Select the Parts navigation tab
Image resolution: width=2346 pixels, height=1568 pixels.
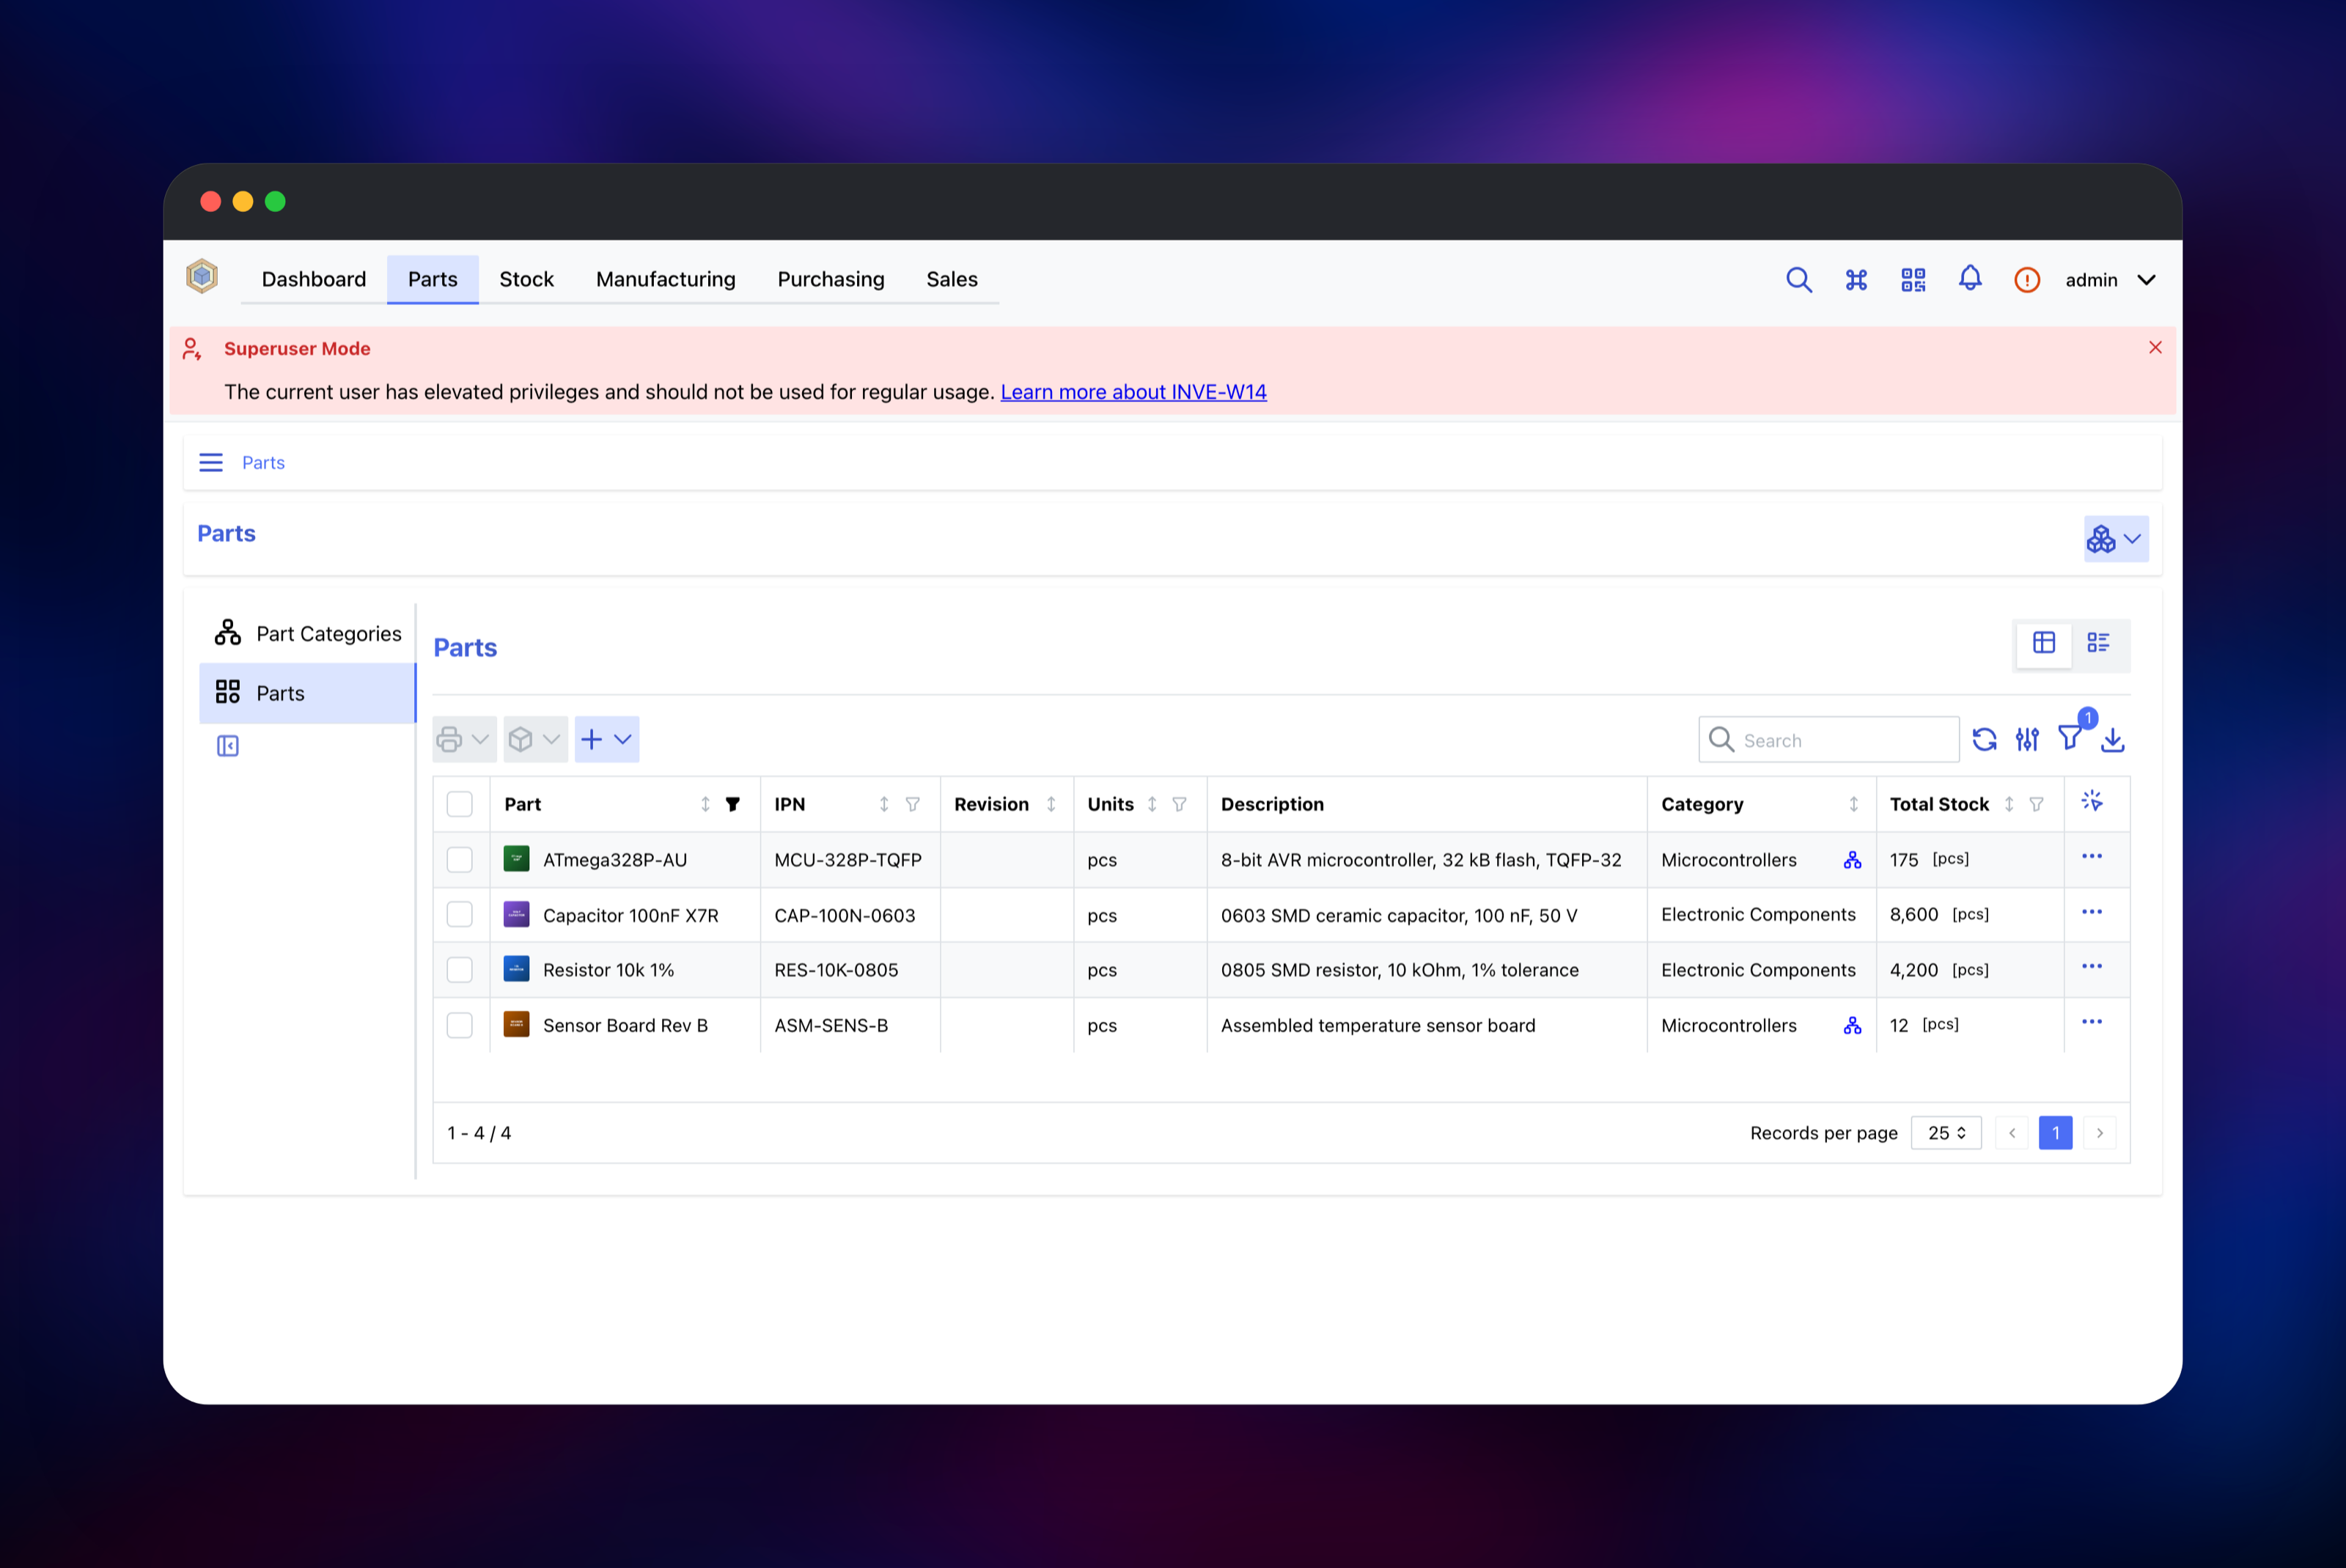pos(432,279)
